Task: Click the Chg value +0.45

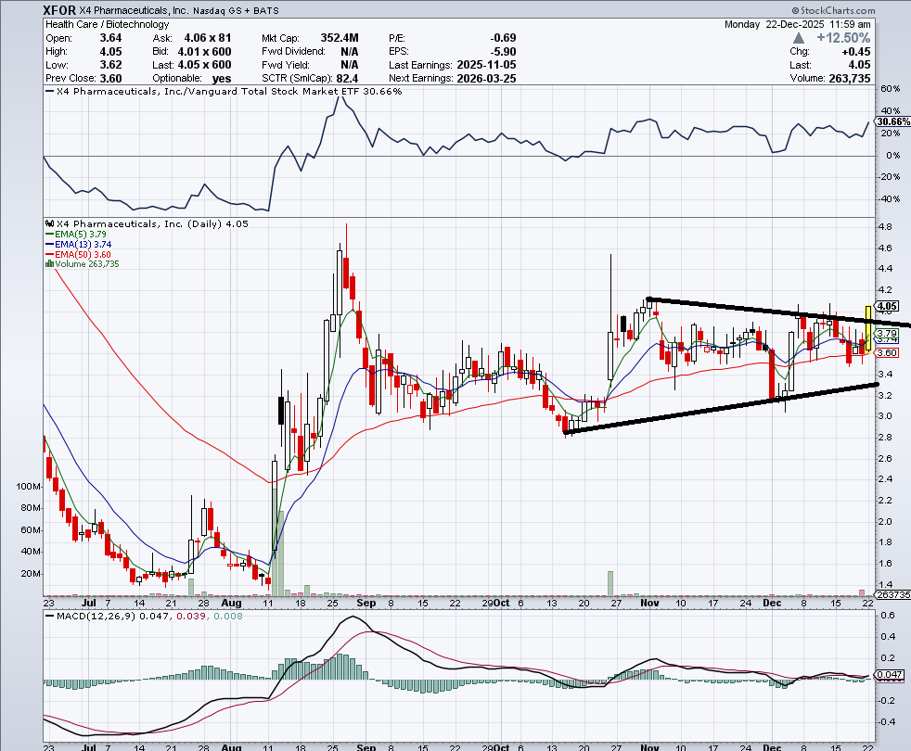Action: click(x=855, y=51)
